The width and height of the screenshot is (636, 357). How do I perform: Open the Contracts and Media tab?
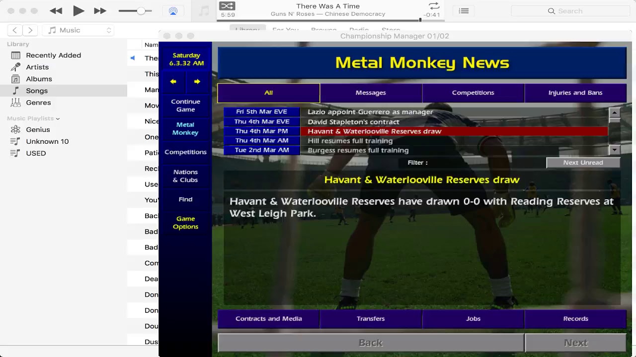[268, 319]
